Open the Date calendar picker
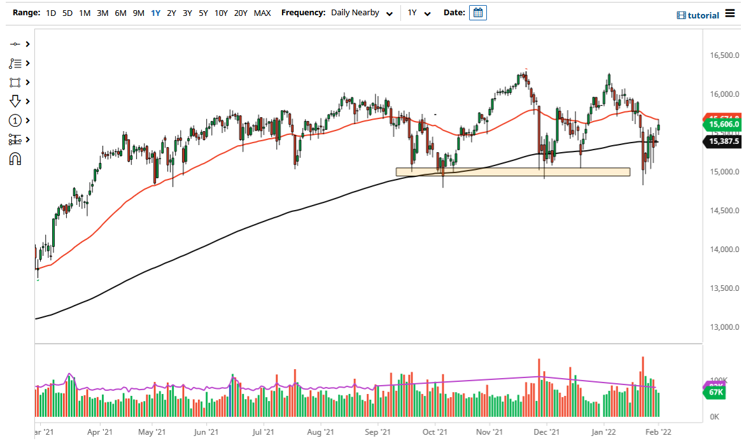 pyautogui.click(x=478, y=12)
